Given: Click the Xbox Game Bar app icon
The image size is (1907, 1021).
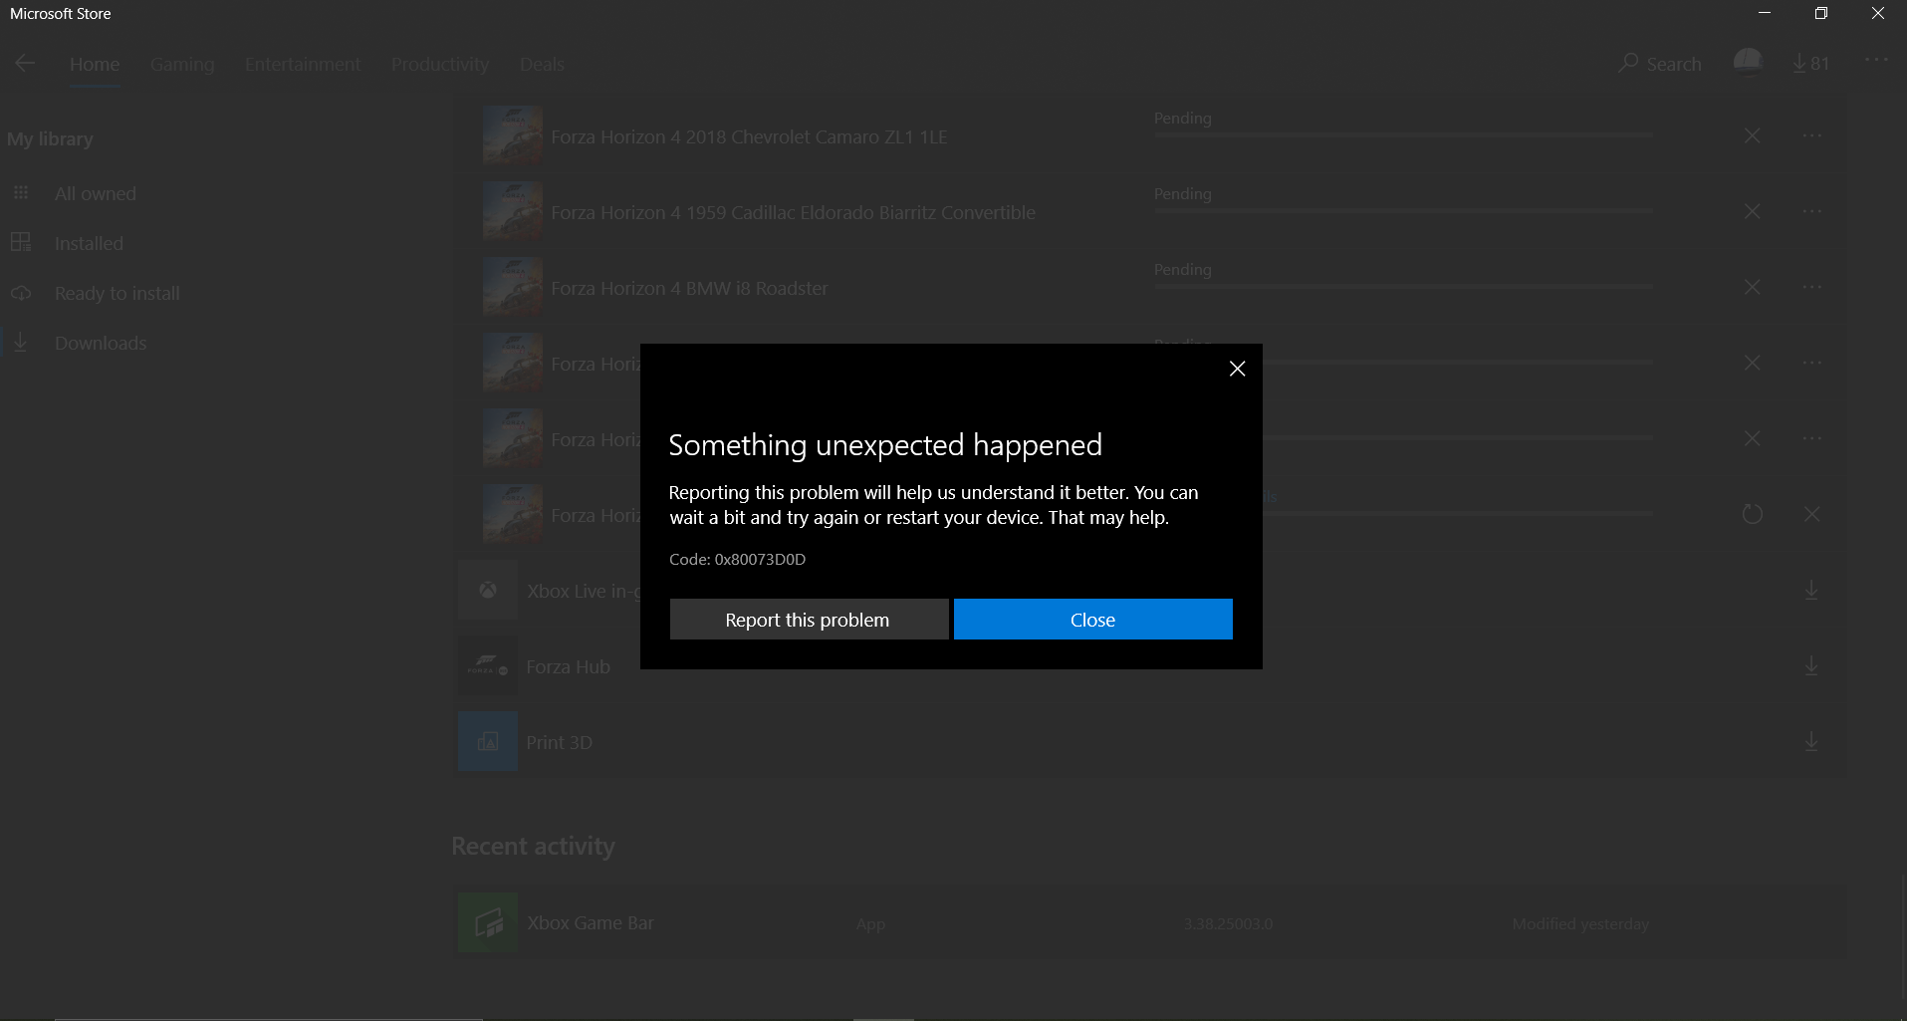Looking at the screenshot, I should coord(488,921).
